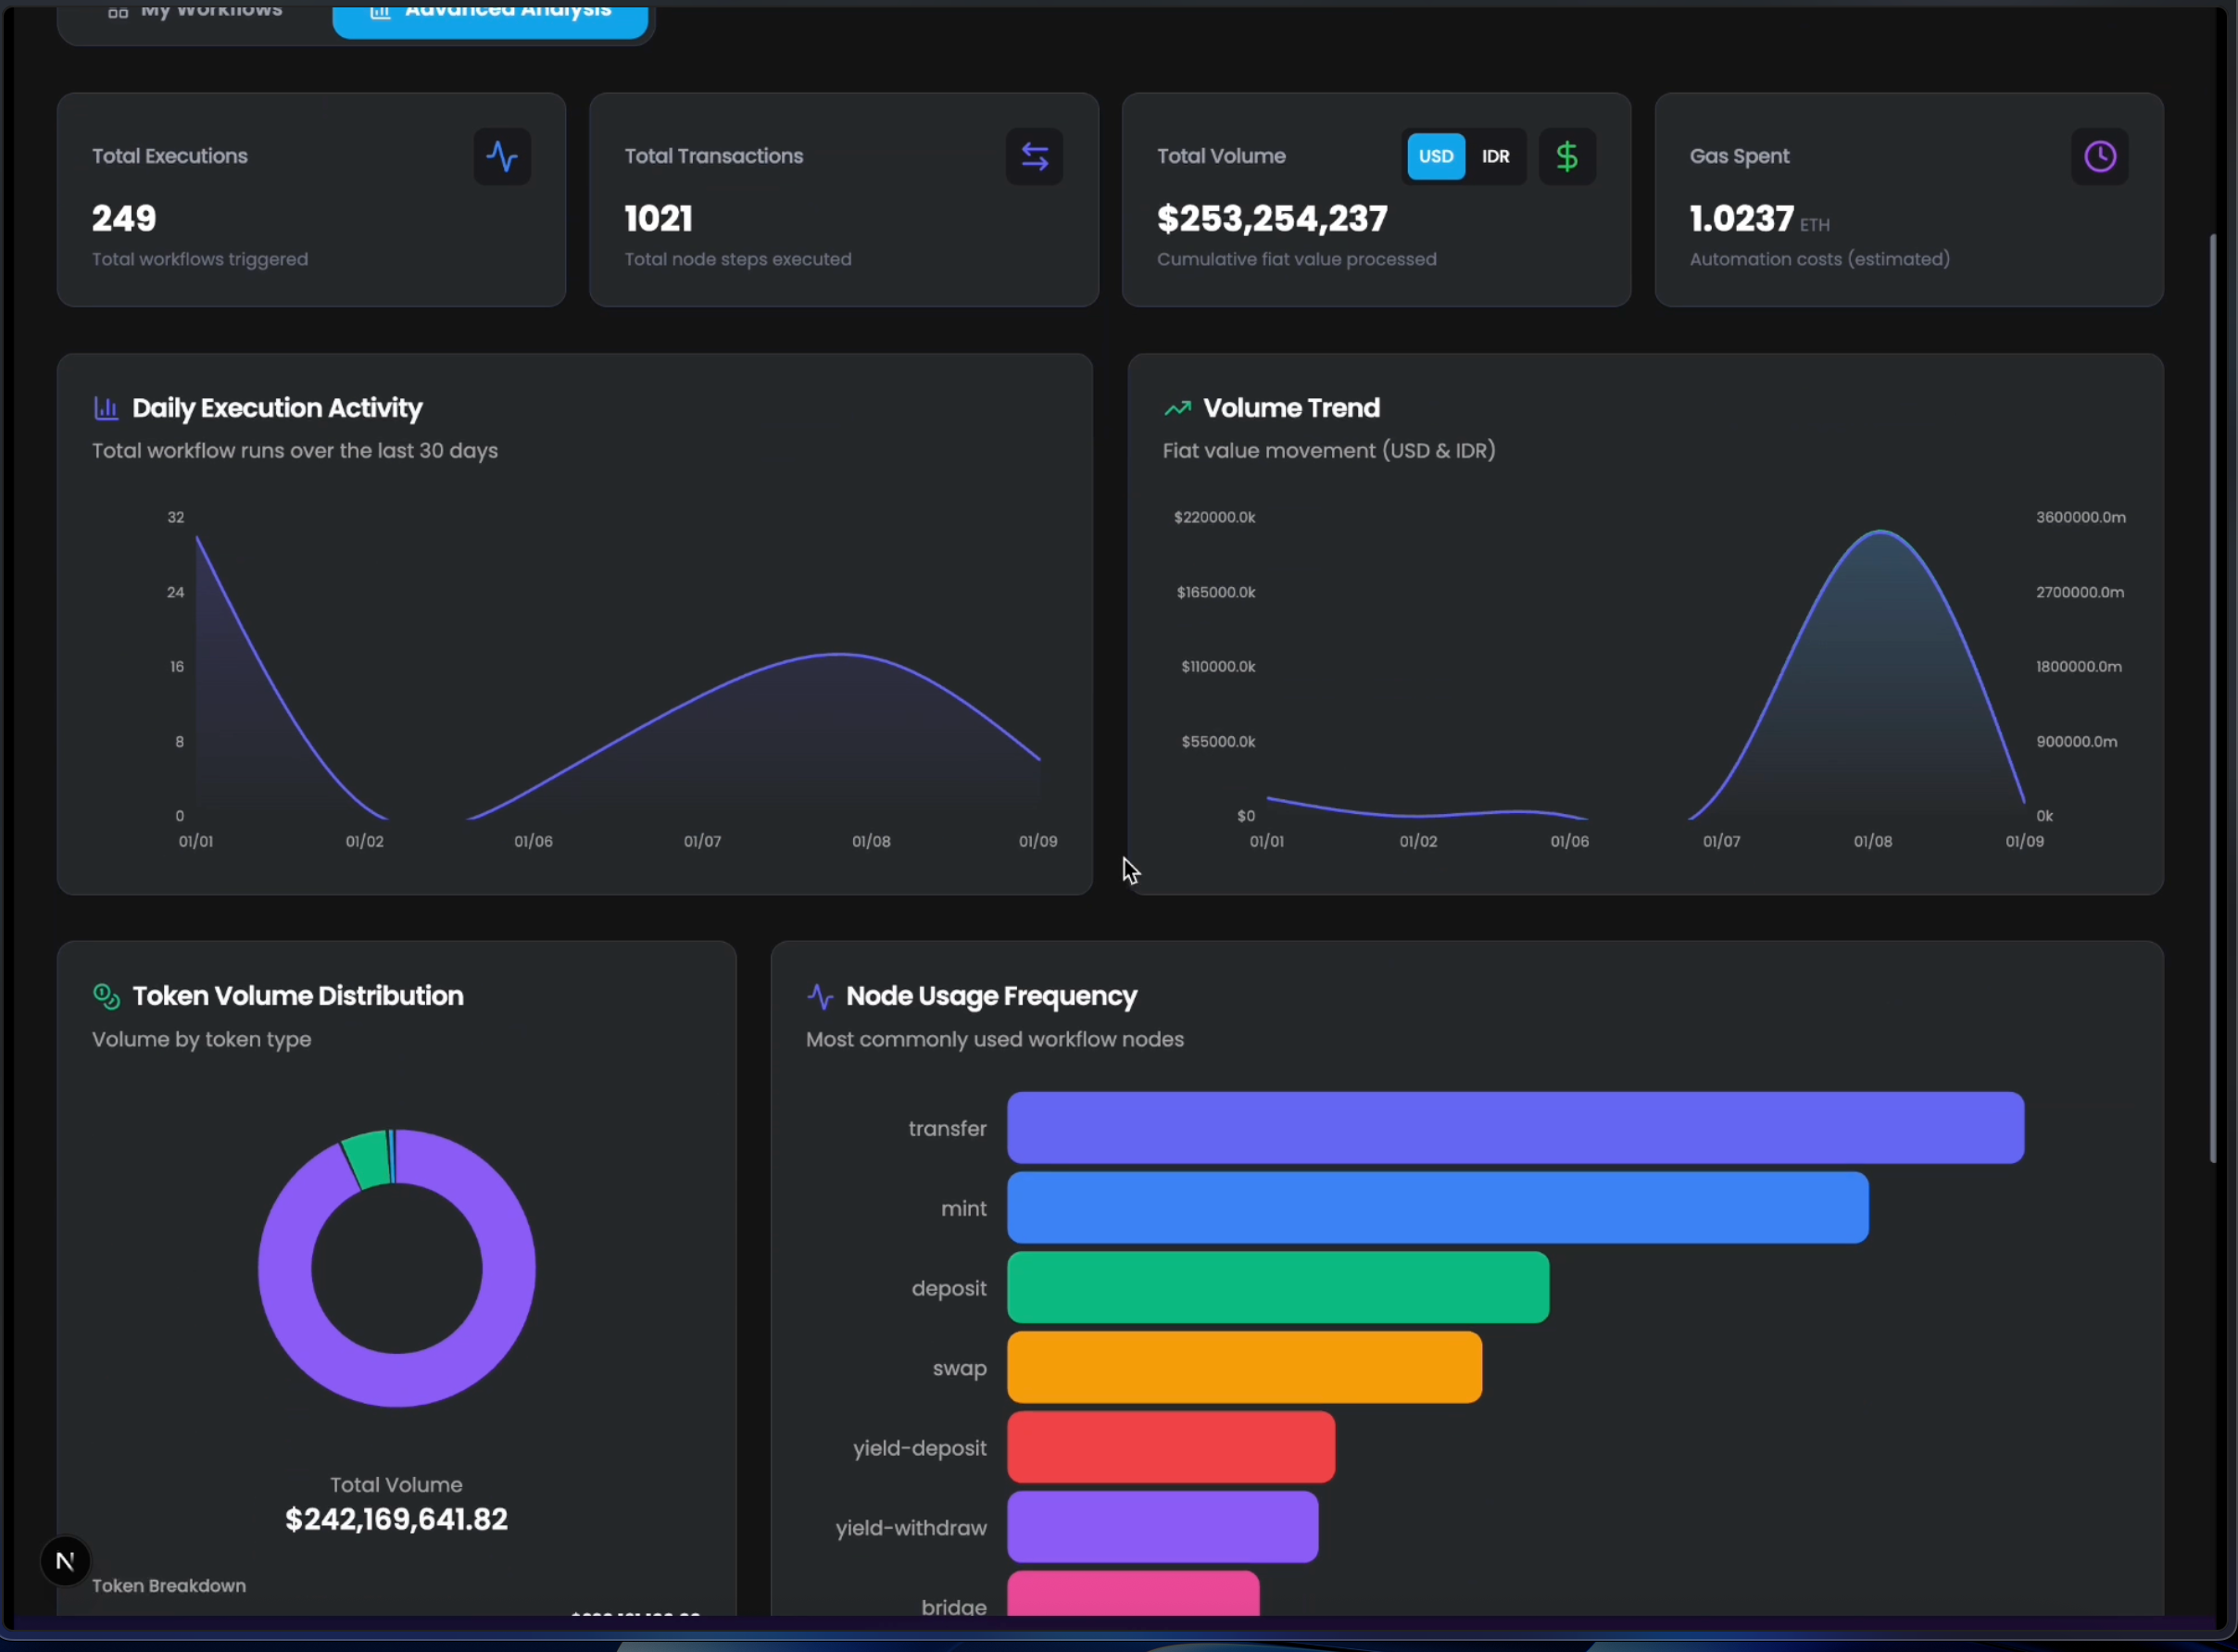Click the Total Volume amount $253,254,237
Image resolution: width=2238 pixels, height=1652 pixels.
(x=1272, y=219)
